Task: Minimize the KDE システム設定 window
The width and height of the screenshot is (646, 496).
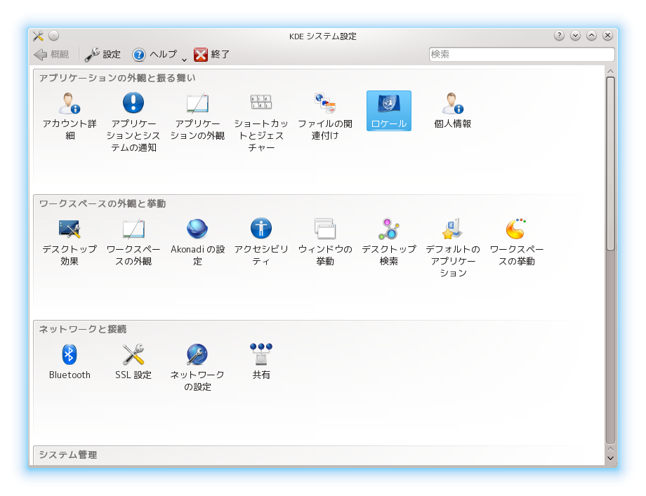Action: (x=575, y=36)
